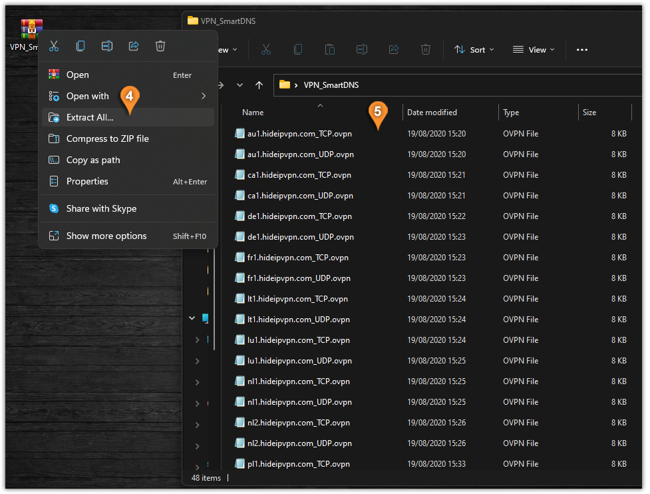Click Copy icon in Explorer toolbar
Image resolution: width=650 pixels, height=494 pixels.
click(298, 50)
